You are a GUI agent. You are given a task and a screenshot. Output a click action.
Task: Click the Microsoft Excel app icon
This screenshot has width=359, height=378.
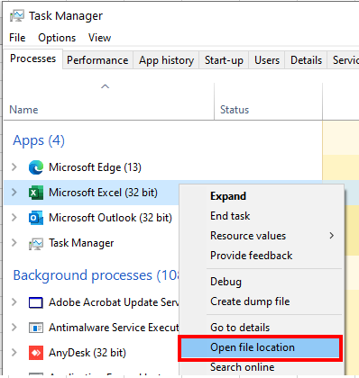tap(36, 193)
